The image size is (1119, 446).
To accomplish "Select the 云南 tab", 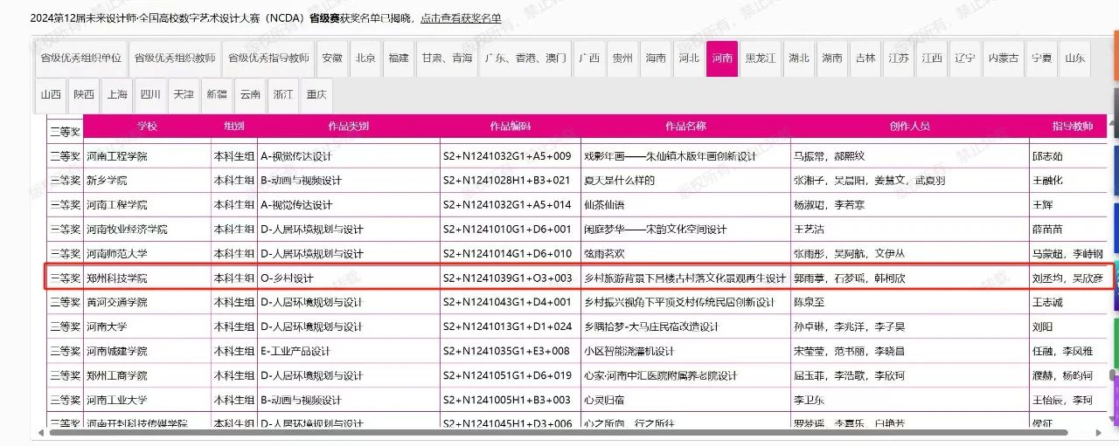I will click(x=251, y=95).
